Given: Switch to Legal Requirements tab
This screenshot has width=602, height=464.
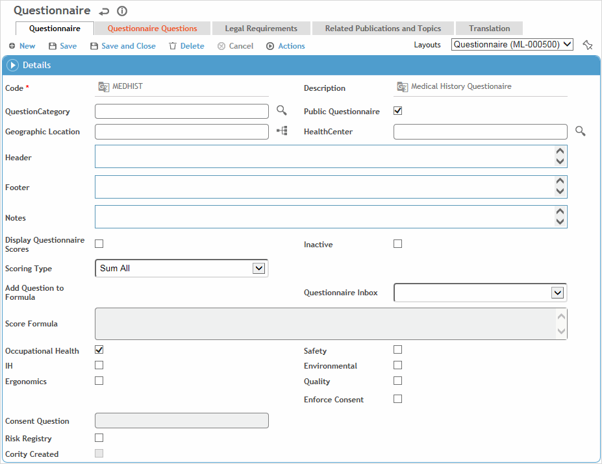Looking at the screenshot, I should (x=261, y=29).
